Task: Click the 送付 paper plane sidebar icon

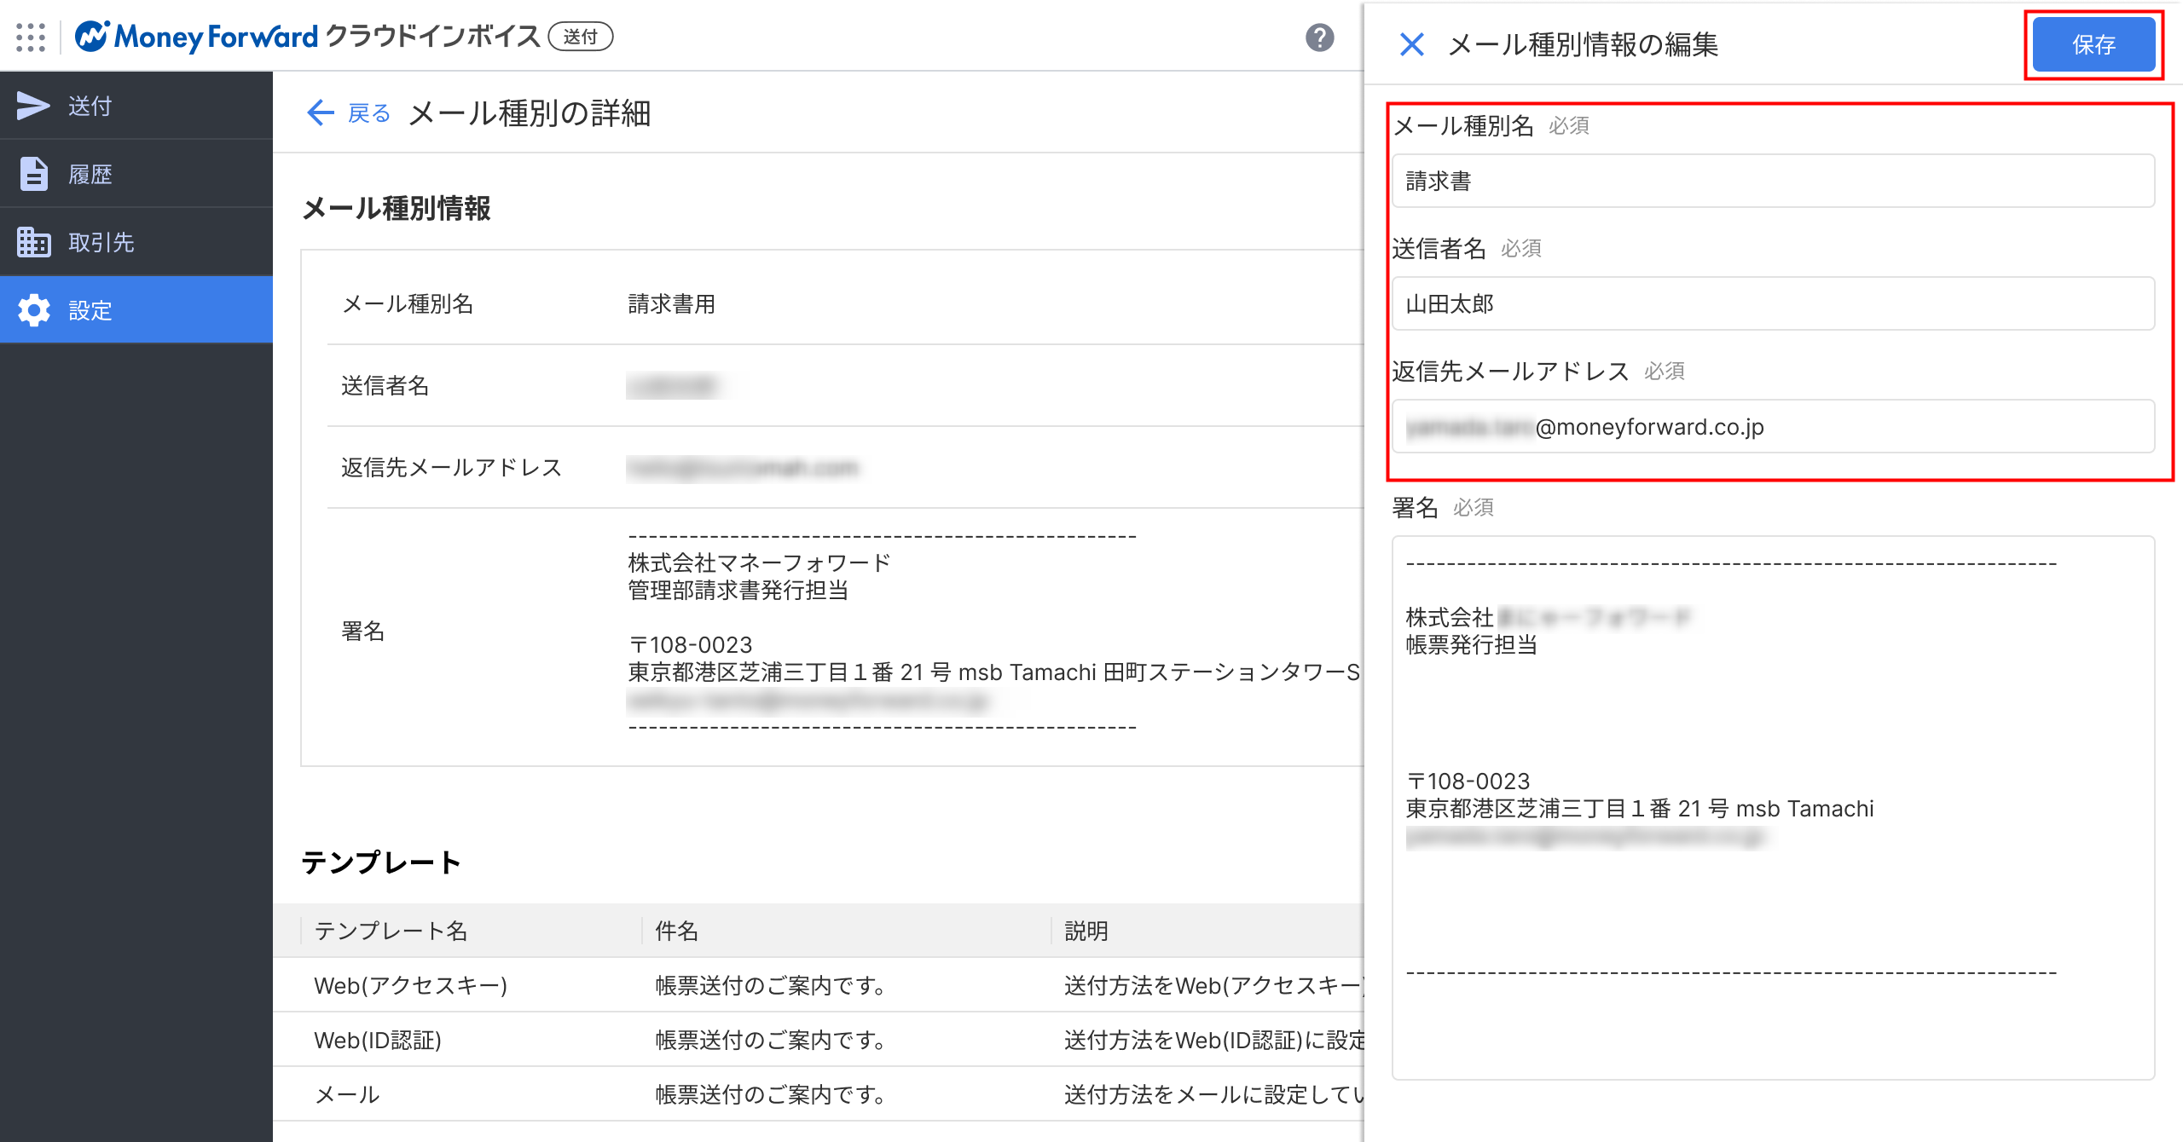Action: pos(33,106)
